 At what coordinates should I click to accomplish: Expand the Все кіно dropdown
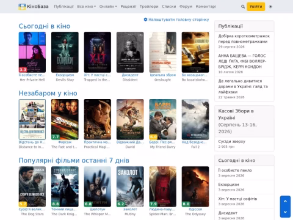86,7
